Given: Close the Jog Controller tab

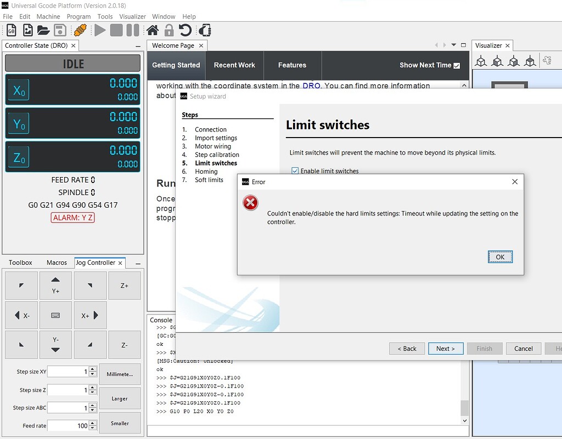Looking at the screenshot, I should tap(120, 263).
